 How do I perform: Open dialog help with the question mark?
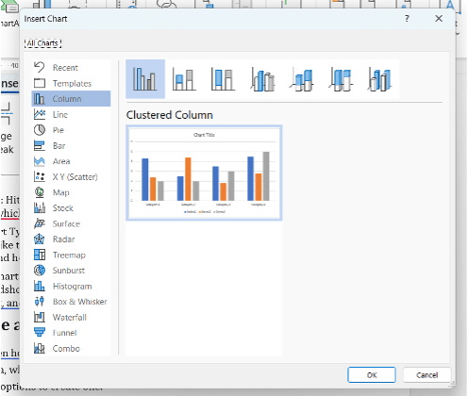(x=407, y=19)
